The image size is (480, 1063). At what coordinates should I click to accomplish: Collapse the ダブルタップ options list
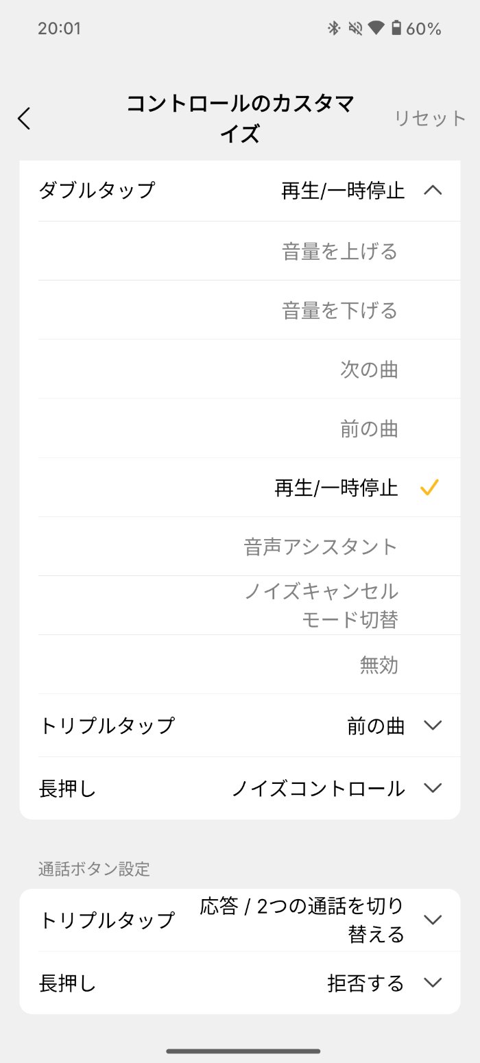click(432, 192)
